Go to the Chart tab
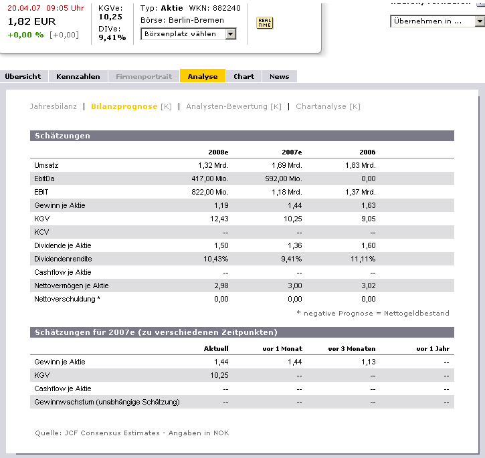 (x=244, y=76)
